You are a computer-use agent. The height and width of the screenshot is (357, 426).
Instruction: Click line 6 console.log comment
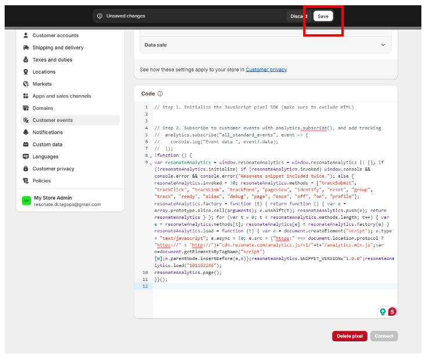tap(216, 142)
